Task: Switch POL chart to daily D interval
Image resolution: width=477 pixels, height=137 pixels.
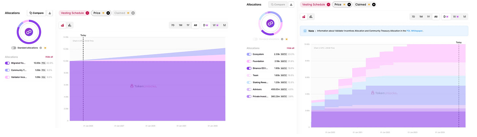Action: tap(205, 25)
